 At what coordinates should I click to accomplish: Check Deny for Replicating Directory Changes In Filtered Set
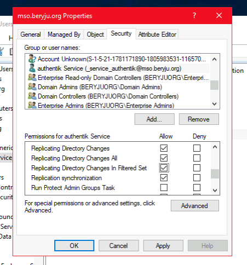(197, 168)
